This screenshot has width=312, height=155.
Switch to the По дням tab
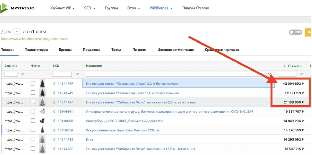coord(139,50)
